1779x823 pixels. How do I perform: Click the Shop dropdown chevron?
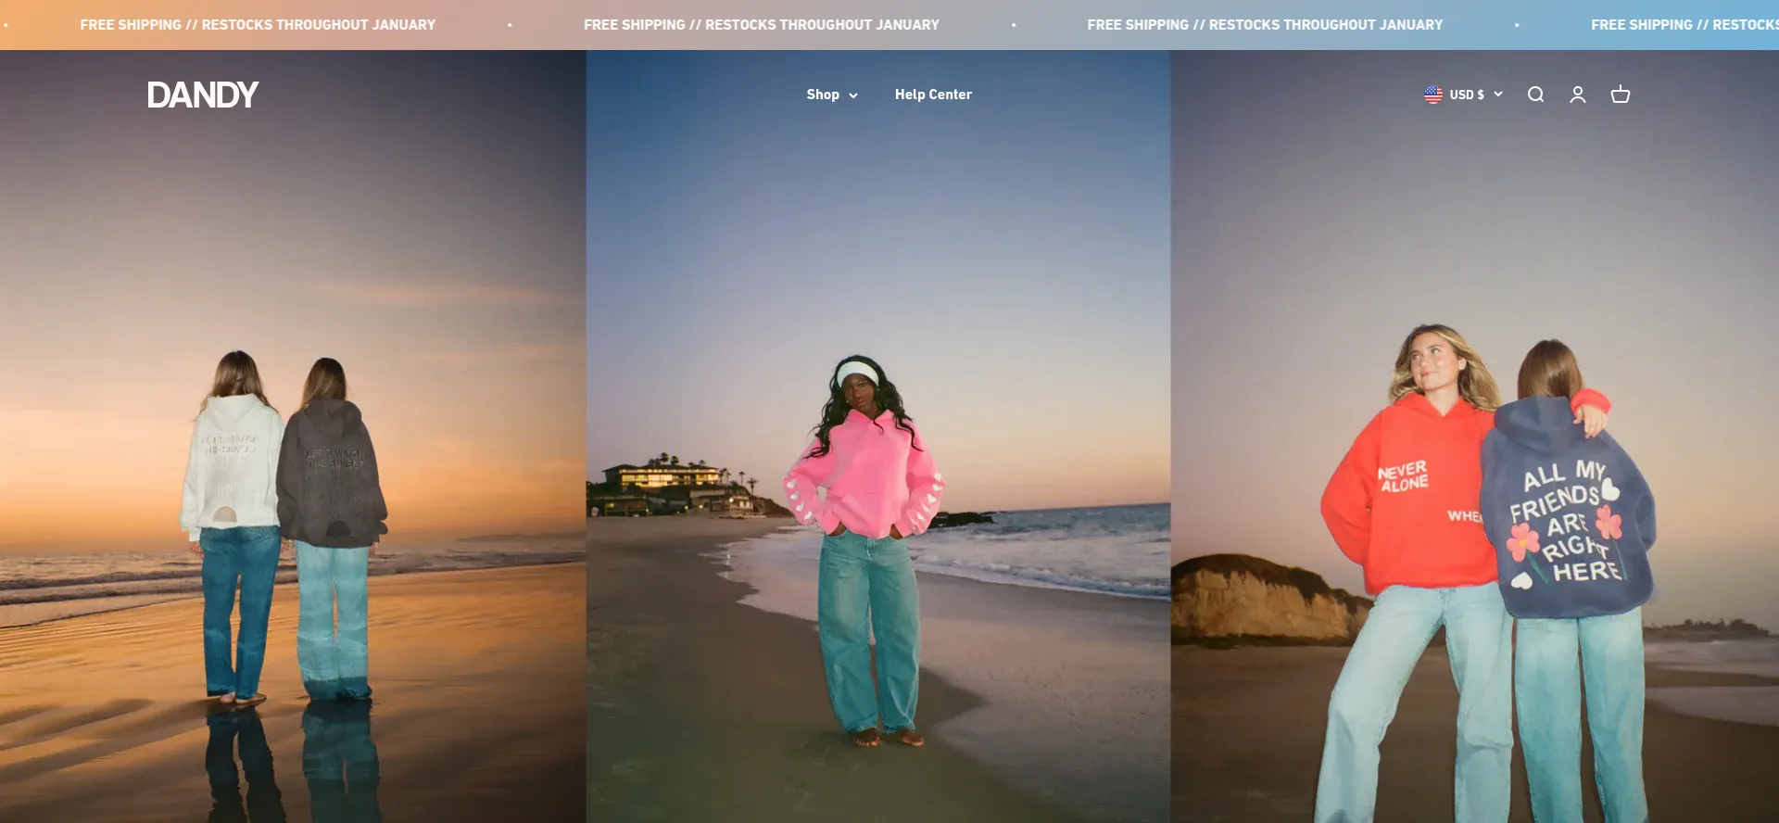[x=853, y=95]
